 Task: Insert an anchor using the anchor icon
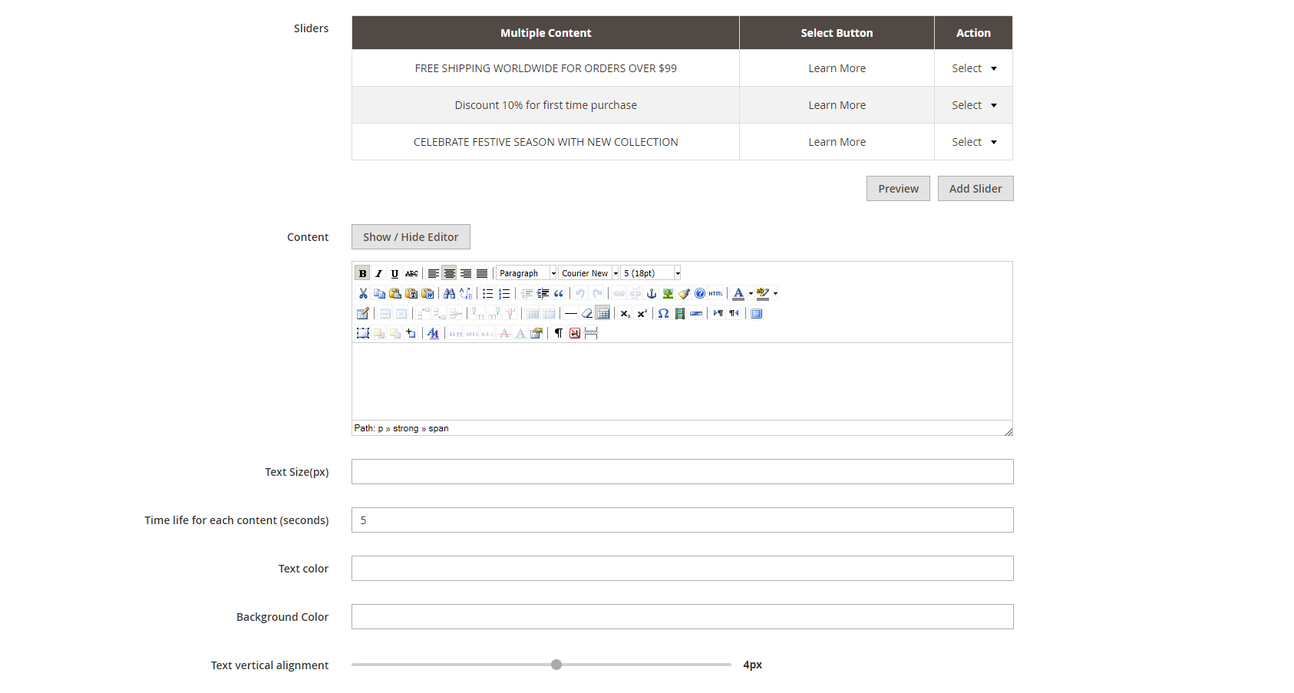tap(652, 293)
